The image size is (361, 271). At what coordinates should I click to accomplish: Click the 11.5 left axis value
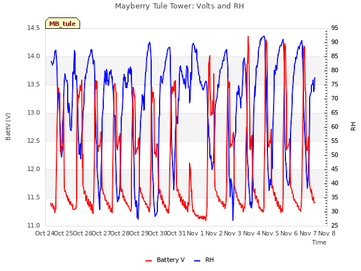(x=34, y=198)
